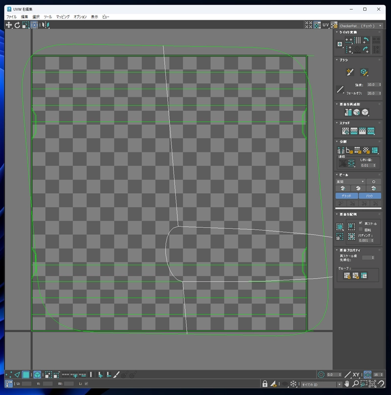Screen dimensions: 391x395
Task: Enable the 回転 checkbox
Action: [361, 229]
